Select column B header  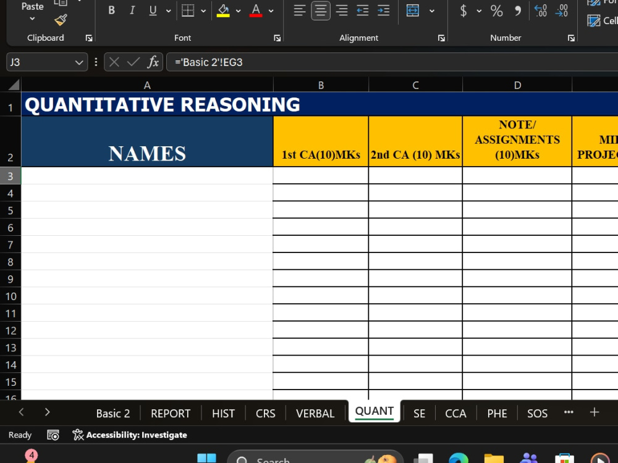coord(321,85)
